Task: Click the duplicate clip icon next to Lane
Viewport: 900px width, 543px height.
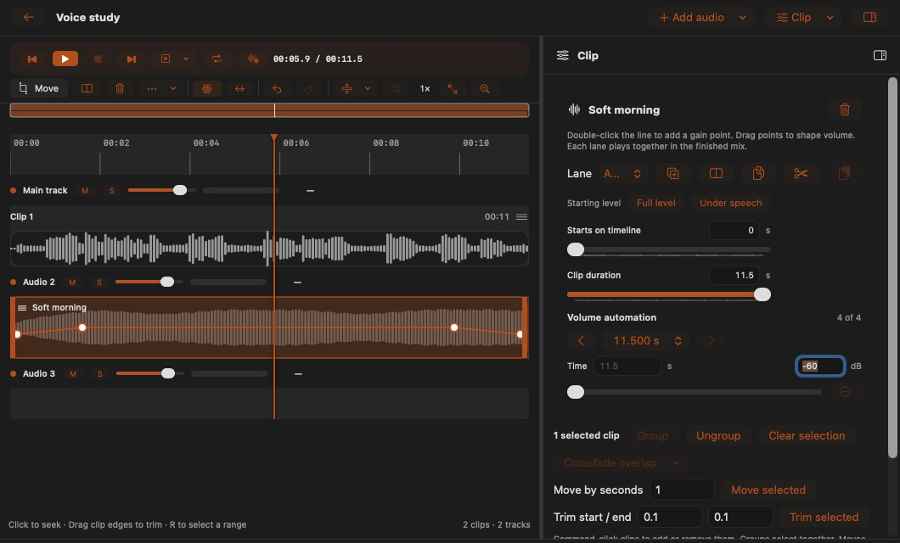Action: point(672,173)
